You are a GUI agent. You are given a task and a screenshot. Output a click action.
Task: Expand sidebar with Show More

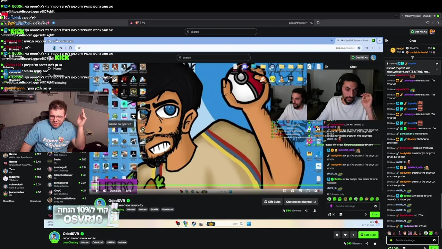[9, 201]
